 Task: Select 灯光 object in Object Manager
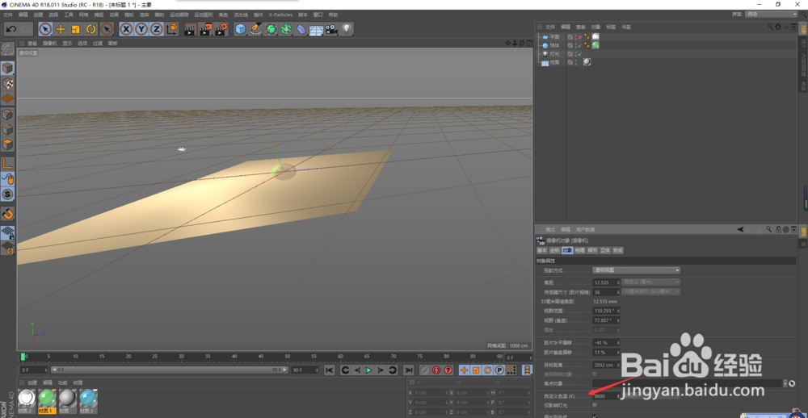554,53
